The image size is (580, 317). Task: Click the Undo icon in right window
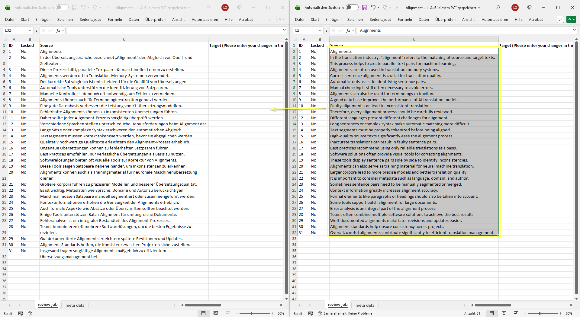[x=373, y=8]
